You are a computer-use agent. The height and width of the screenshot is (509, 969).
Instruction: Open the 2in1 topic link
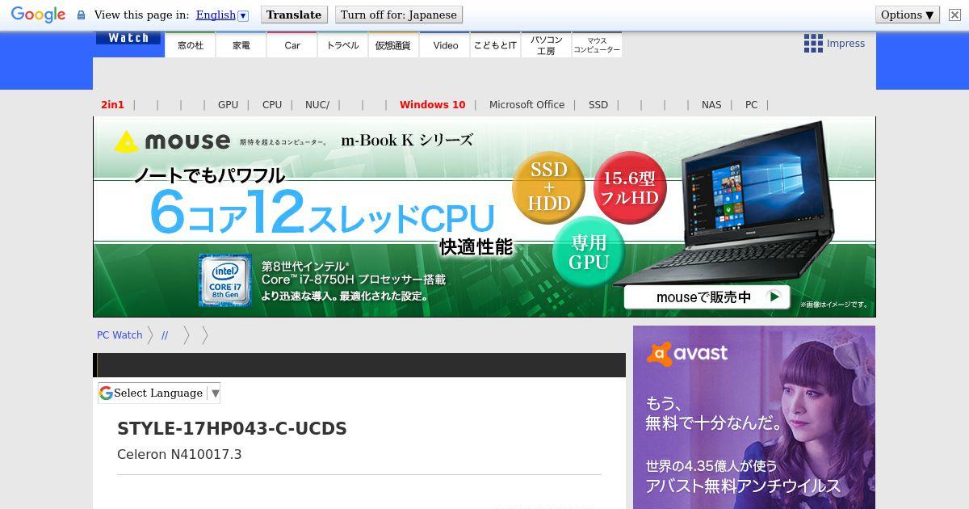tap(112, 105)
